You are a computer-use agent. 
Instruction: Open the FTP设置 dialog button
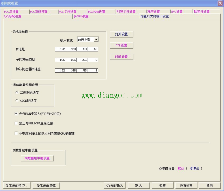(x=122, y=45)
